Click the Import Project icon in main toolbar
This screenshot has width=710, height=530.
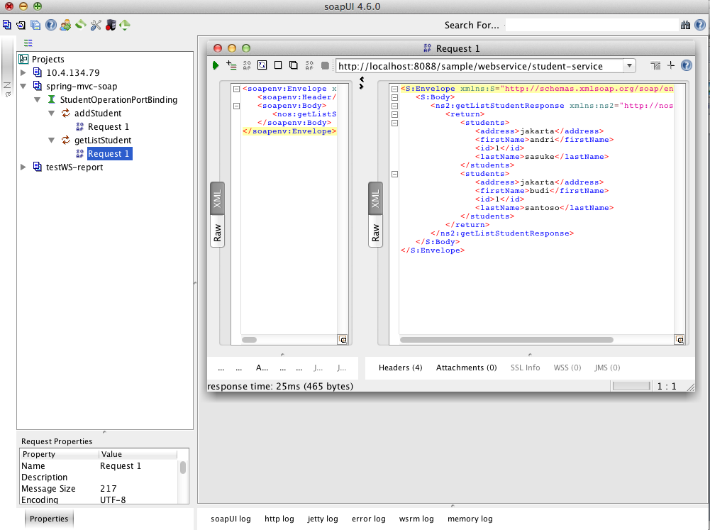[x=21, y=25]
